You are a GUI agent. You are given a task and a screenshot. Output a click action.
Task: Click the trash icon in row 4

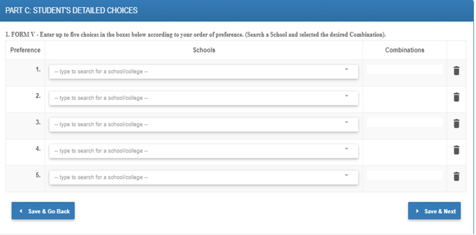pyautogui.click(x=456, y=150)
